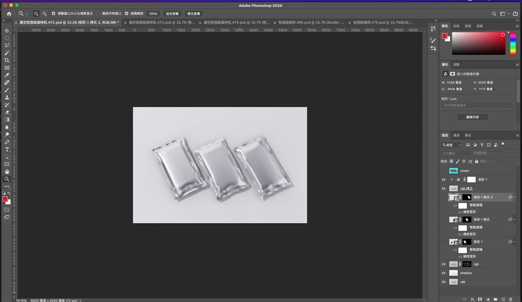Hide the shadow layer
The width and height of the screenshot is (522, 302).
[x=444, y=273]
